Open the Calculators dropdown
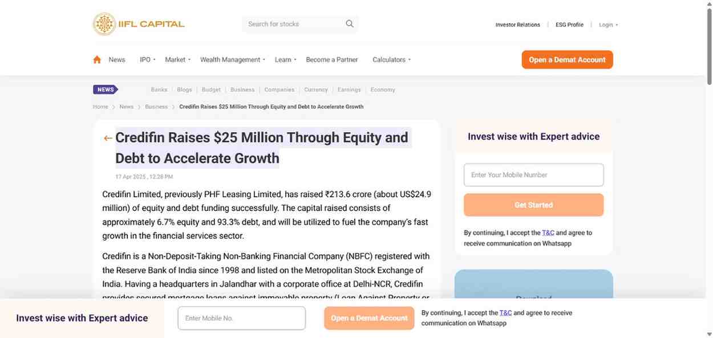713x338 pixels. coord(390,59)
